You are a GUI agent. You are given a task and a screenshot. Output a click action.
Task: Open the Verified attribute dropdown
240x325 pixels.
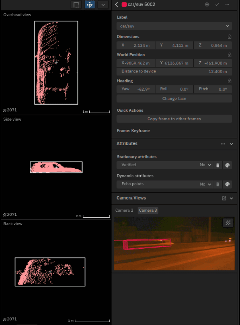click(164, 165)
